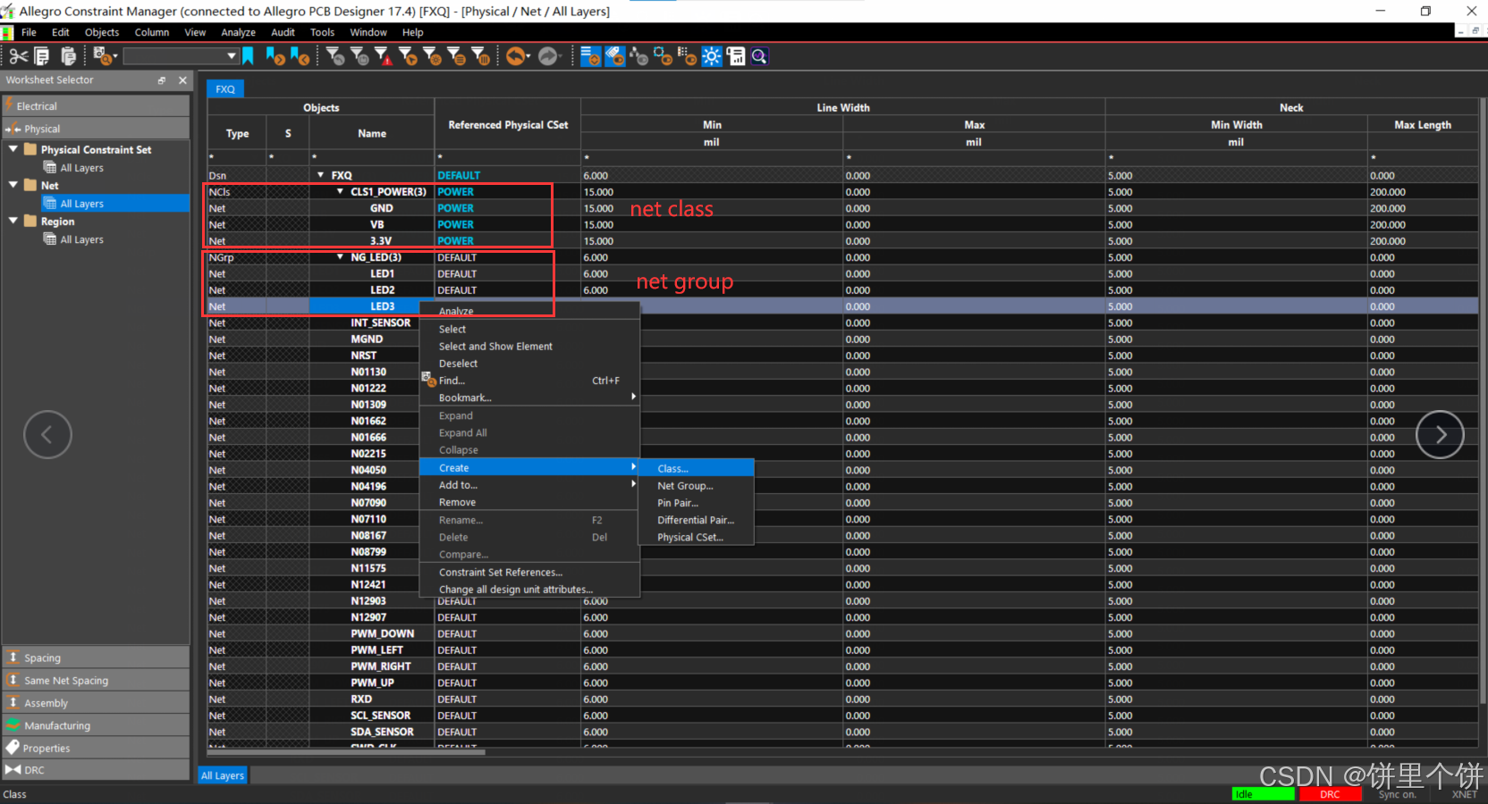Click the left carousel arrow button
The width and height of the screenshot is (1488, 804).
[x=47, y=435]
